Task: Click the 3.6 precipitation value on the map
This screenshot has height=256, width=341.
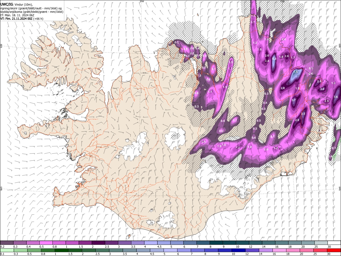Action: click(x=336, y=97)
